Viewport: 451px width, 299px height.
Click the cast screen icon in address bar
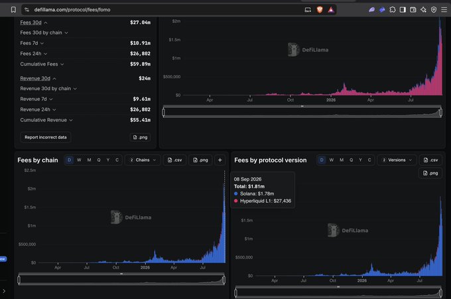308,10
